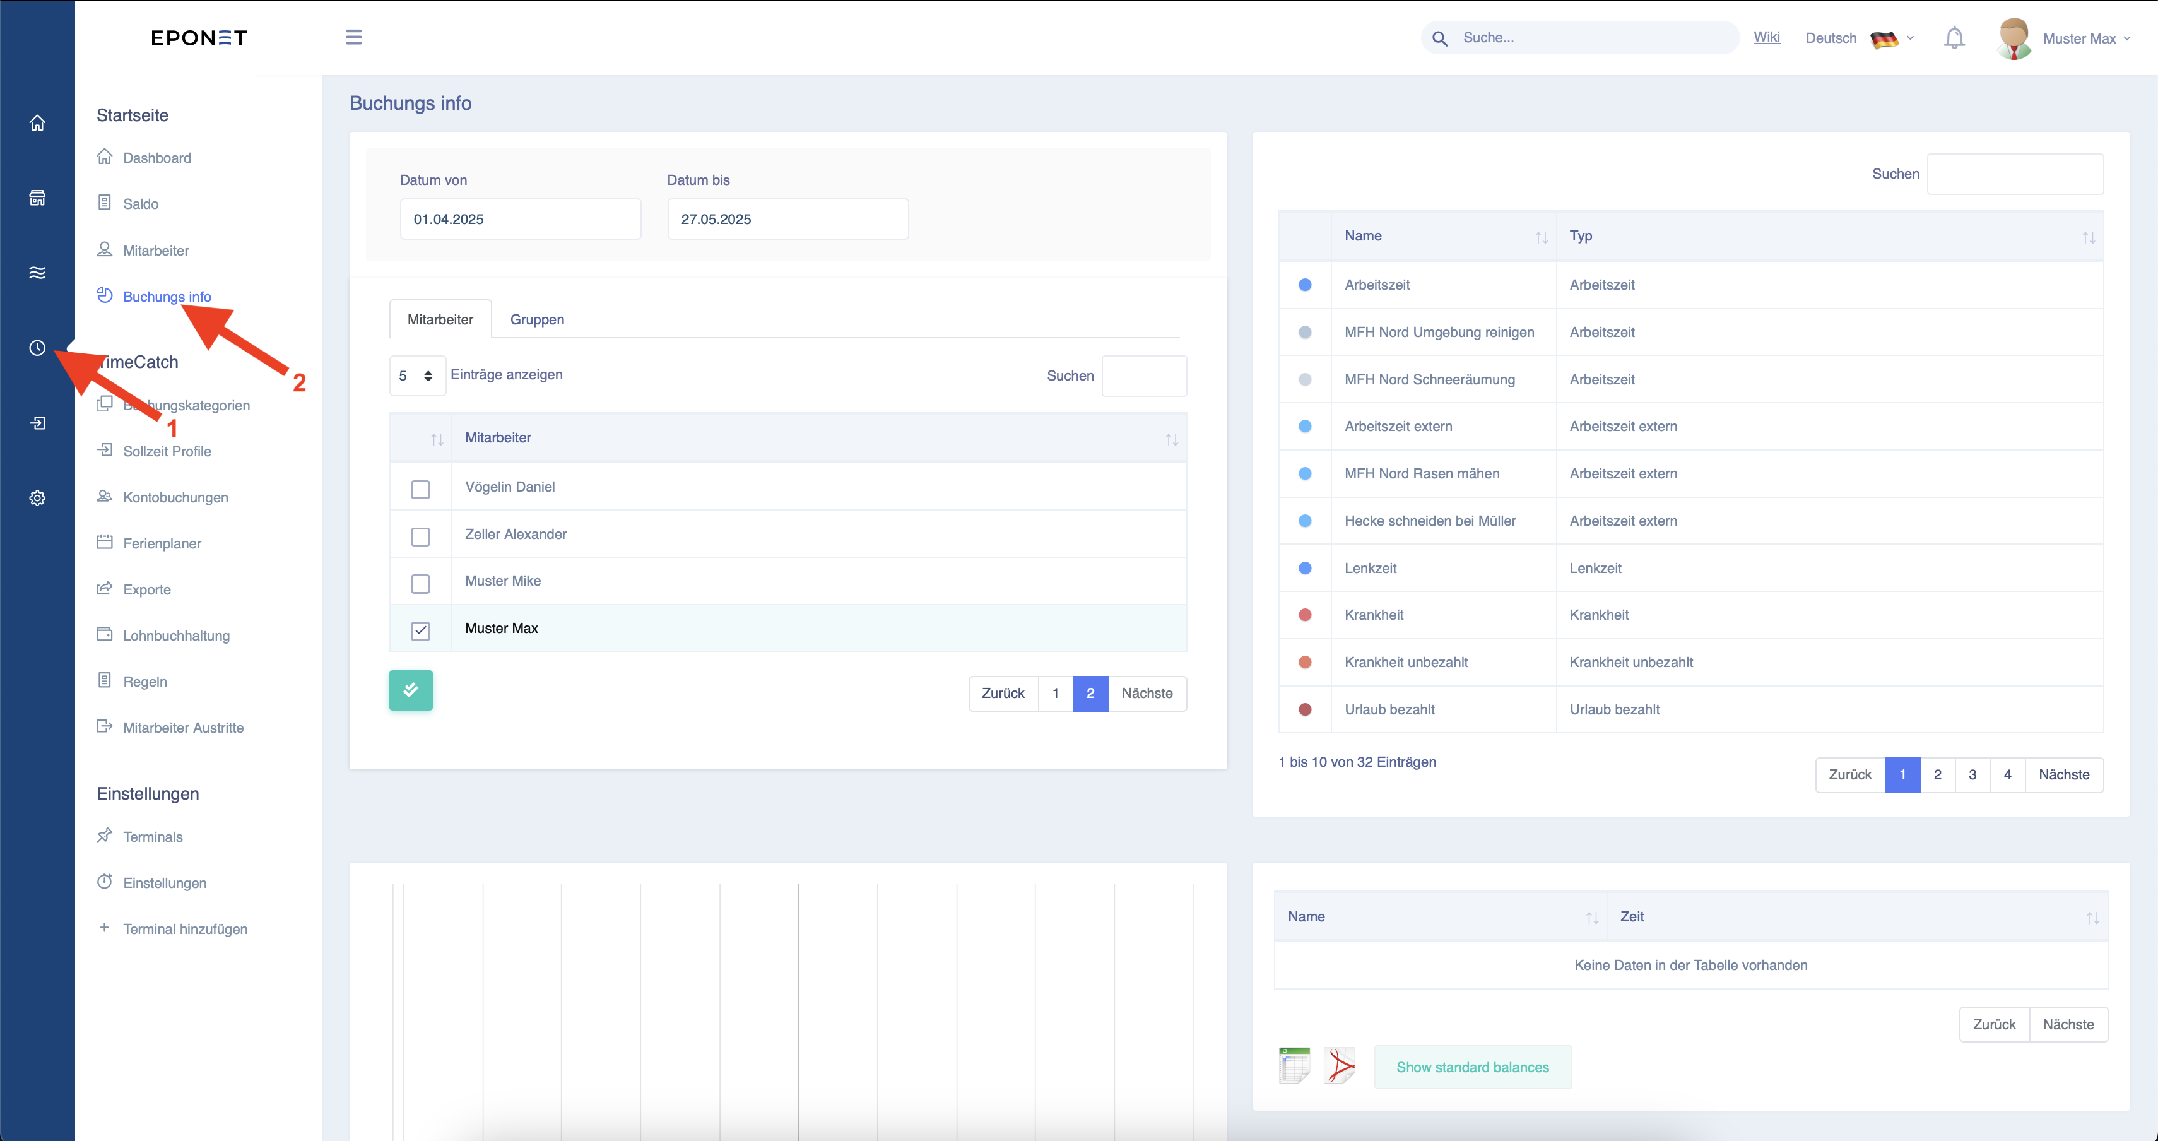
Task: Click the Datum von date field
Action: click(x=520, y=218)
